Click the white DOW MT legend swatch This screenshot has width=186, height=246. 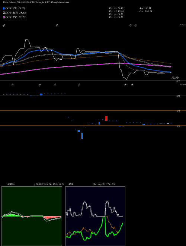4,13
